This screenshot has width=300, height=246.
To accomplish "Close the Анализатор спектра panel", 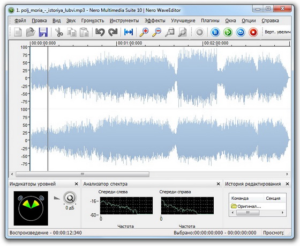I will tap(219, 184).
